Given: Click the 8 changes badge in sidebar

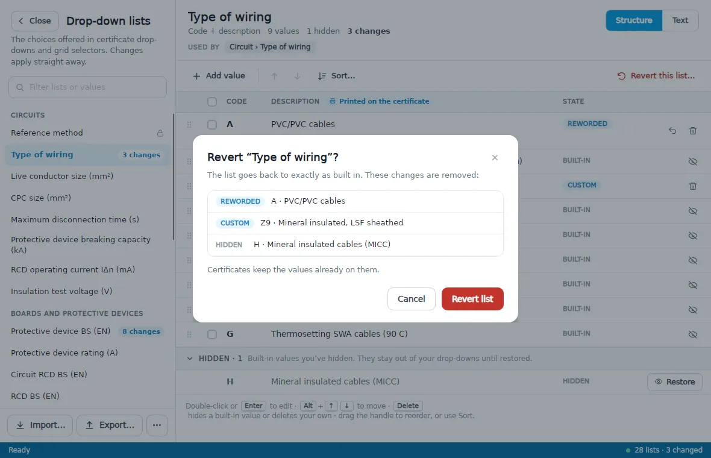Looking at the screenshot, I should click(x=141, y=331).
